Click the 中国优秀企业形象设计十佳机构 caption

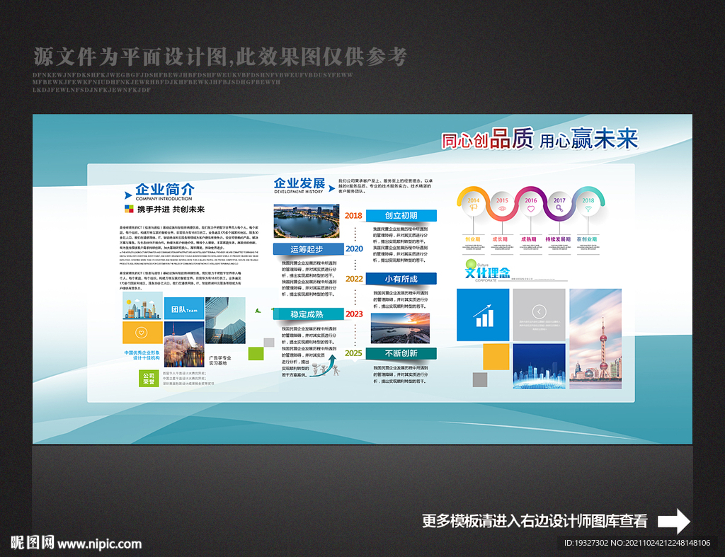tap(142, 355)
